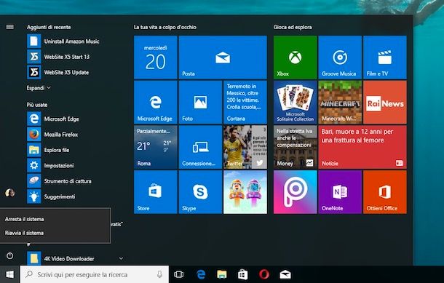This screenshot has height=283, width=444.
Task: Launch the Microsoft Edge tile
Action: [156, 102]
